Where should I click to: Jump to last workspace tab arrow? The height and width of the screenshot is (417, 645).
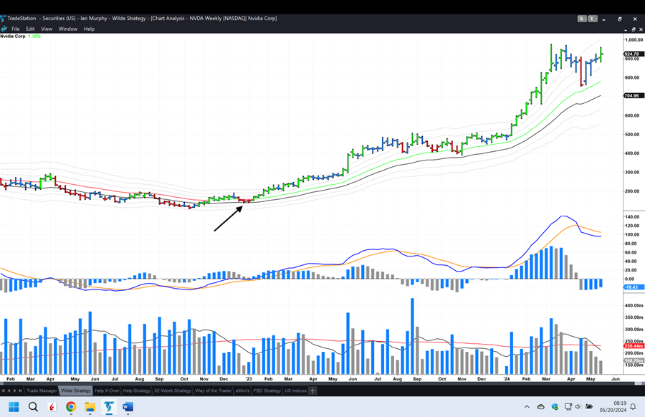[x=20, y=390]
